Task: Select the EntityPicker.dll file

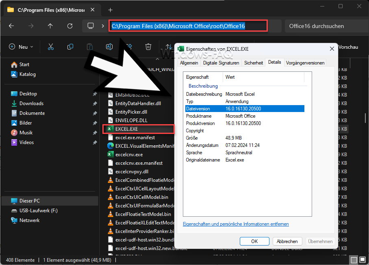Action: click(x=128, y=112)
